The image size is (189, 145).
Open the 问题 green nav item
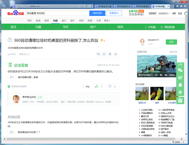pos(38,27)
